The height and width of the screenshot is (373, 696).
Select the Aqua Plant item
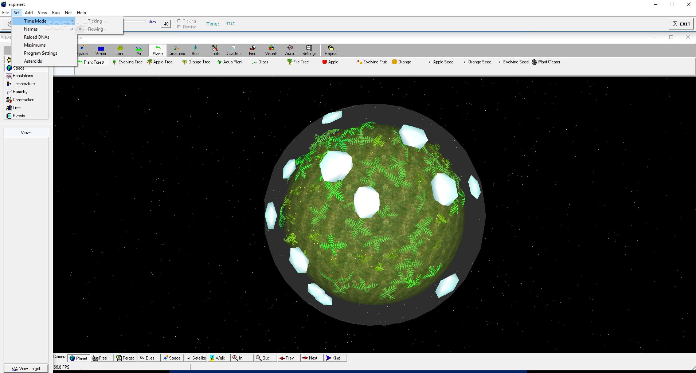[230, 62]
